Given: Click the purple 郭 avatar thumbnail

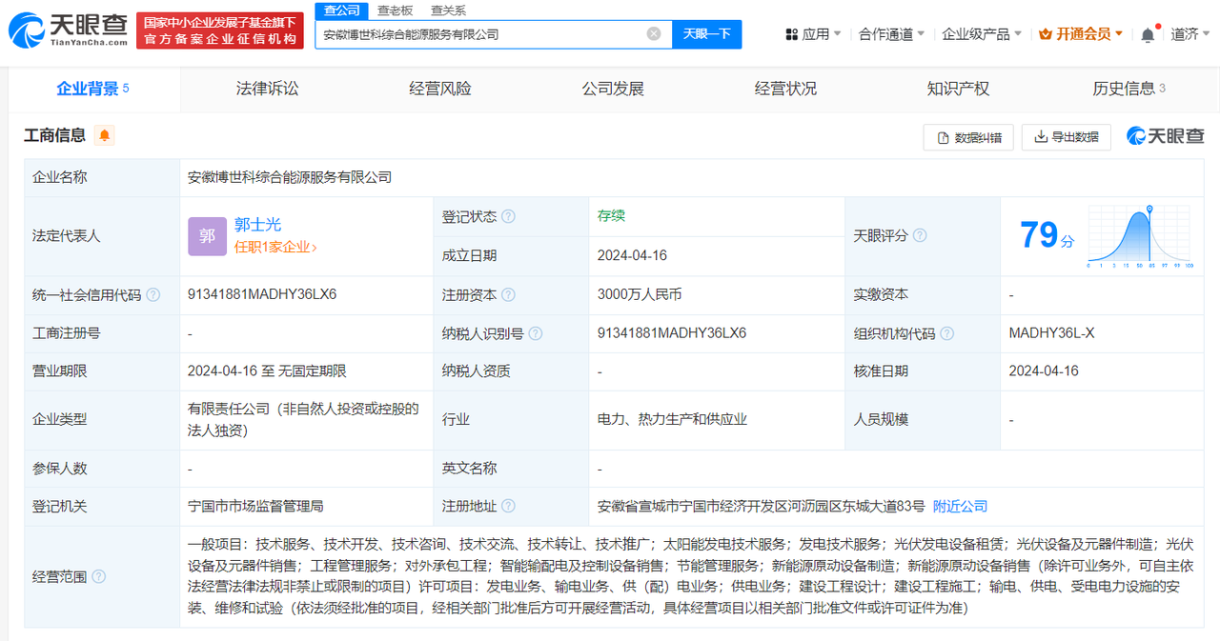Looking at the screenshot, I should [207, 236].
